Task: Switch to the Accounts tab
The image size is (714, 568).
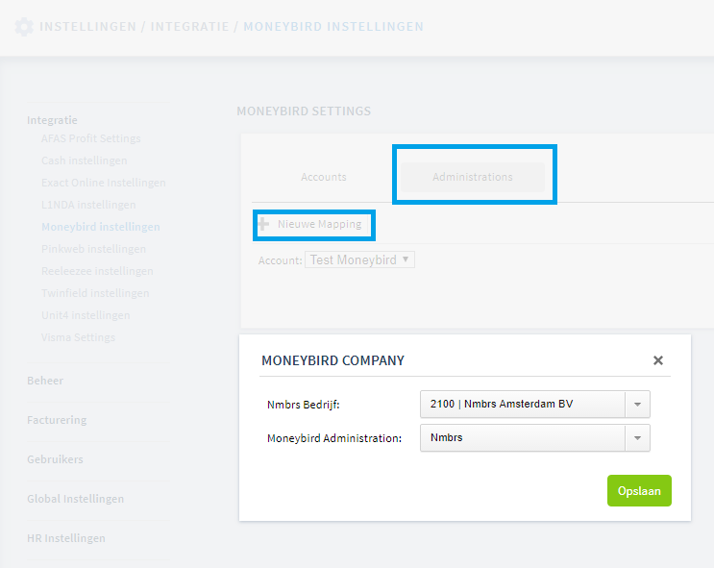Action: (324, 177)
